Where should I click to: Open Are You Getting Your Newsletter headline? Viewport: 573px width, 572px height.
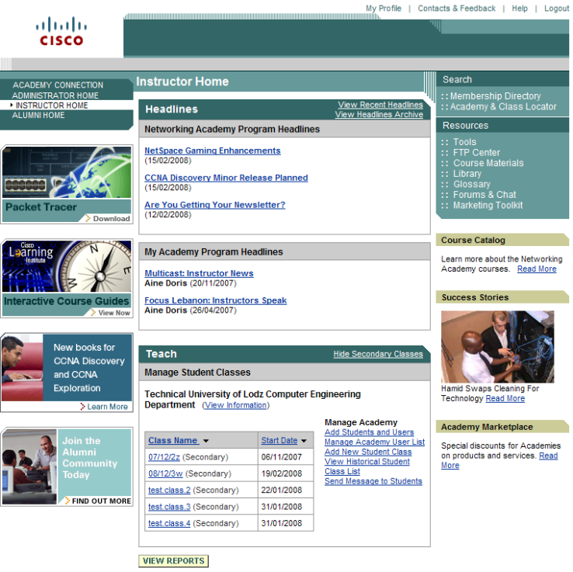coord(215,205)
